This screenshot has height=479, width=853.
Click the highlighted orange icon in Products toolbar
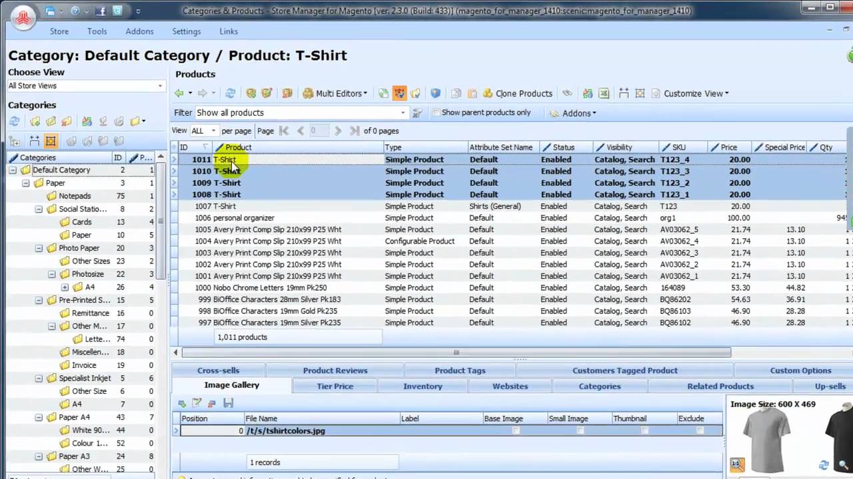pyautogui.click(x=400, y=94)
